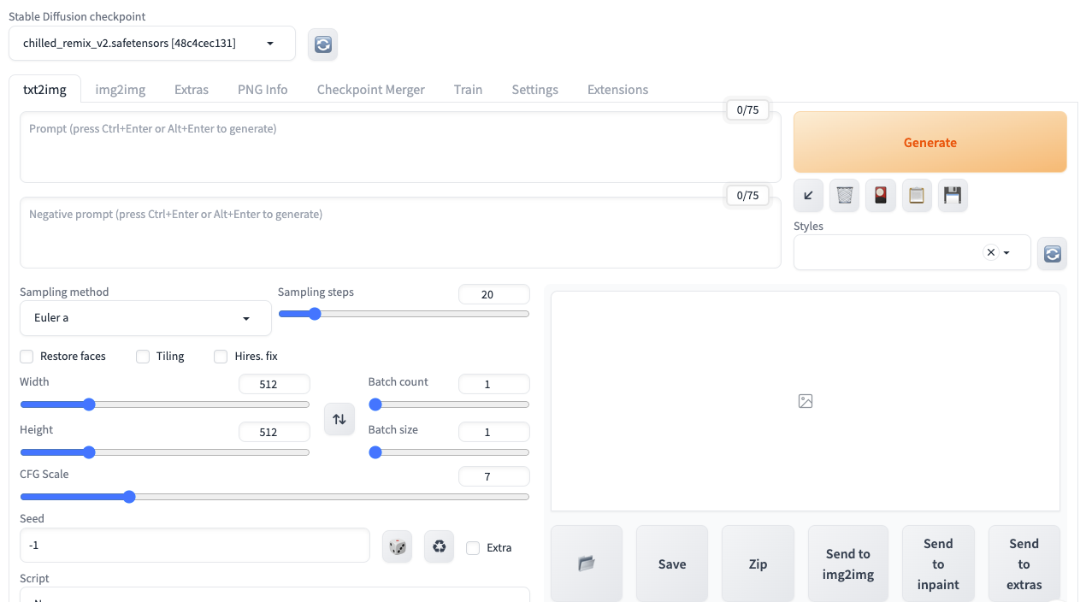Enable Restore faces

tap(27, 357)
